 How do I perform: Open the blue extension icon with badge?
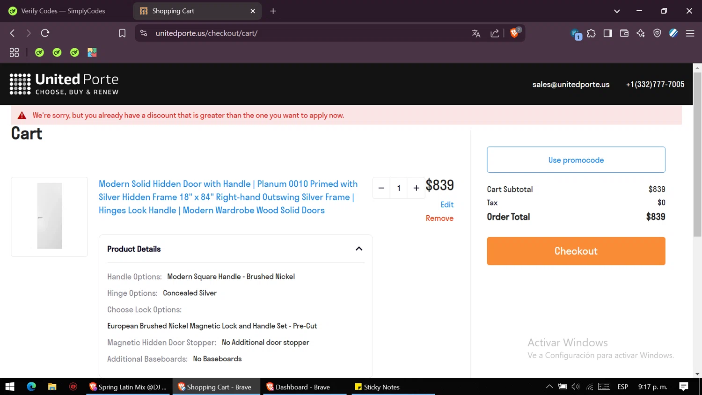(x=576, y=34)
